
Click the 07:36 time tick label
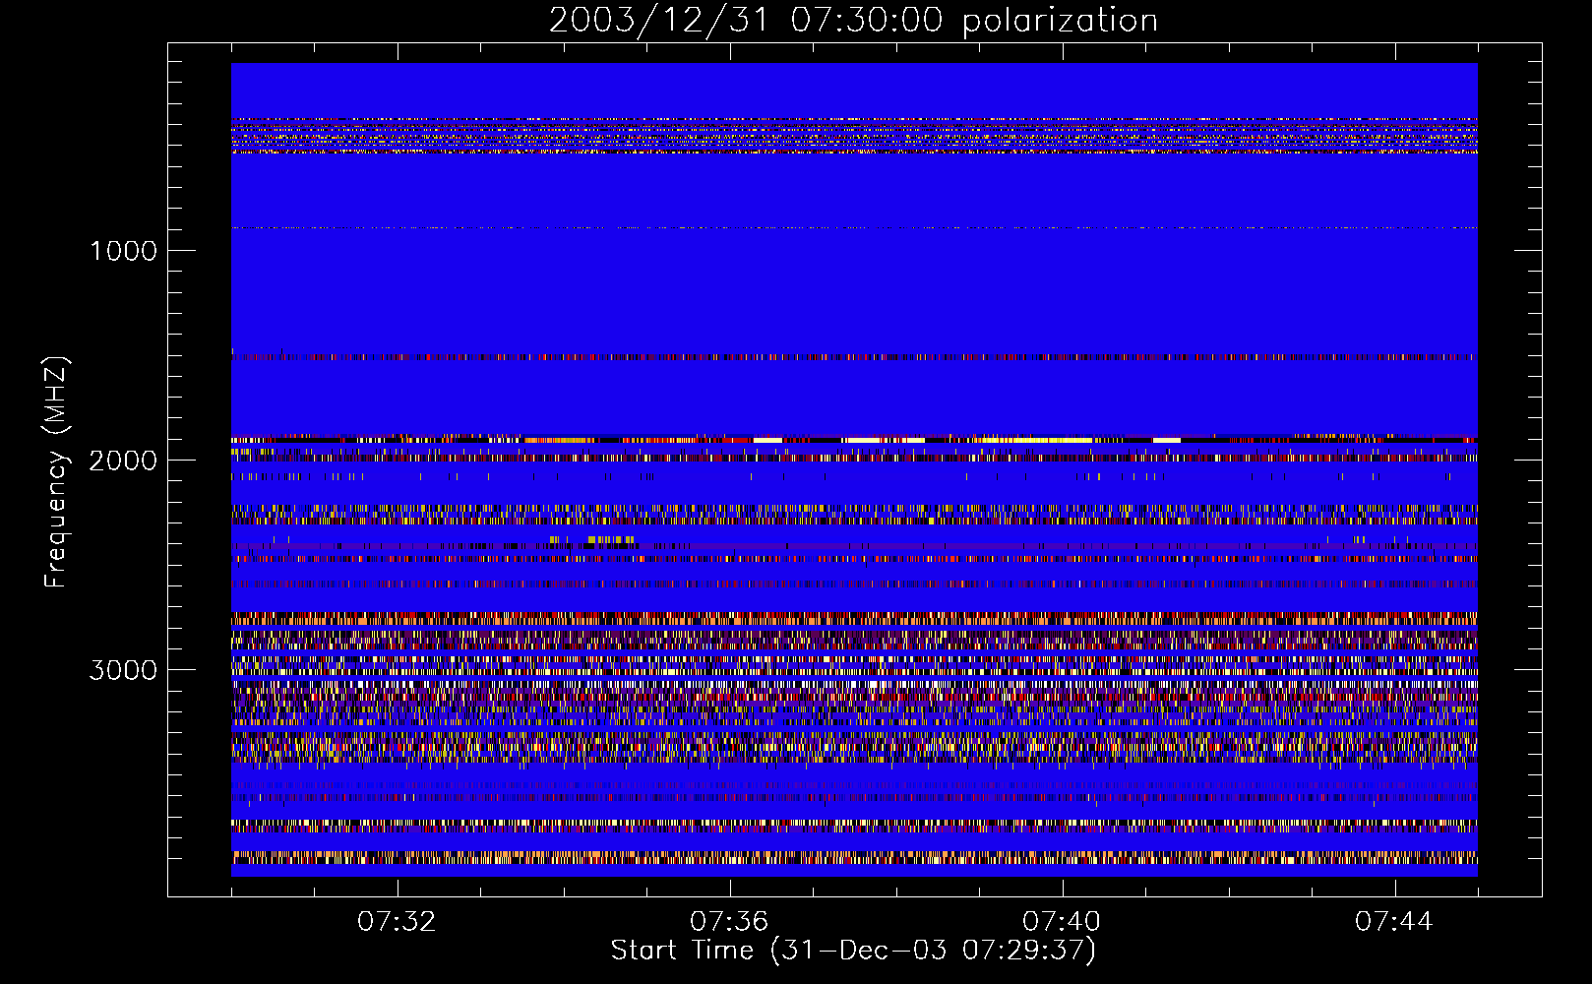click(729, 922)
